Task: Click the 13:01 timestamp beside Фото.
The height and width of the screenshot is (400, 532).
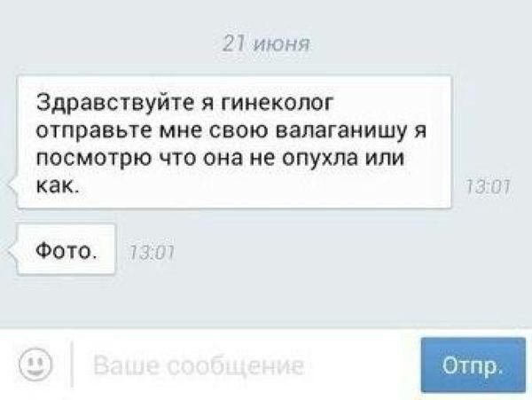Action: [x=152, y=253]
